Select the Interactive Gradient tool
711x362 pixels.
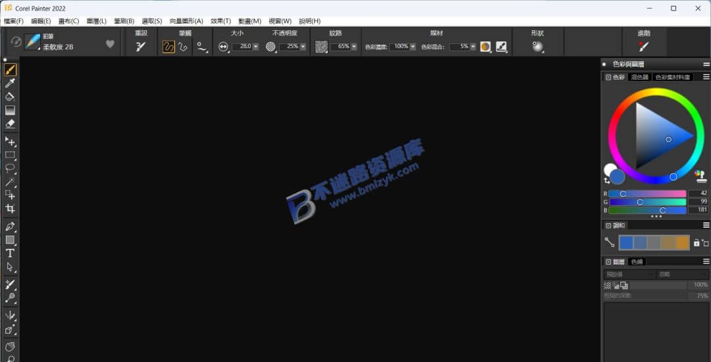point(10,110)
